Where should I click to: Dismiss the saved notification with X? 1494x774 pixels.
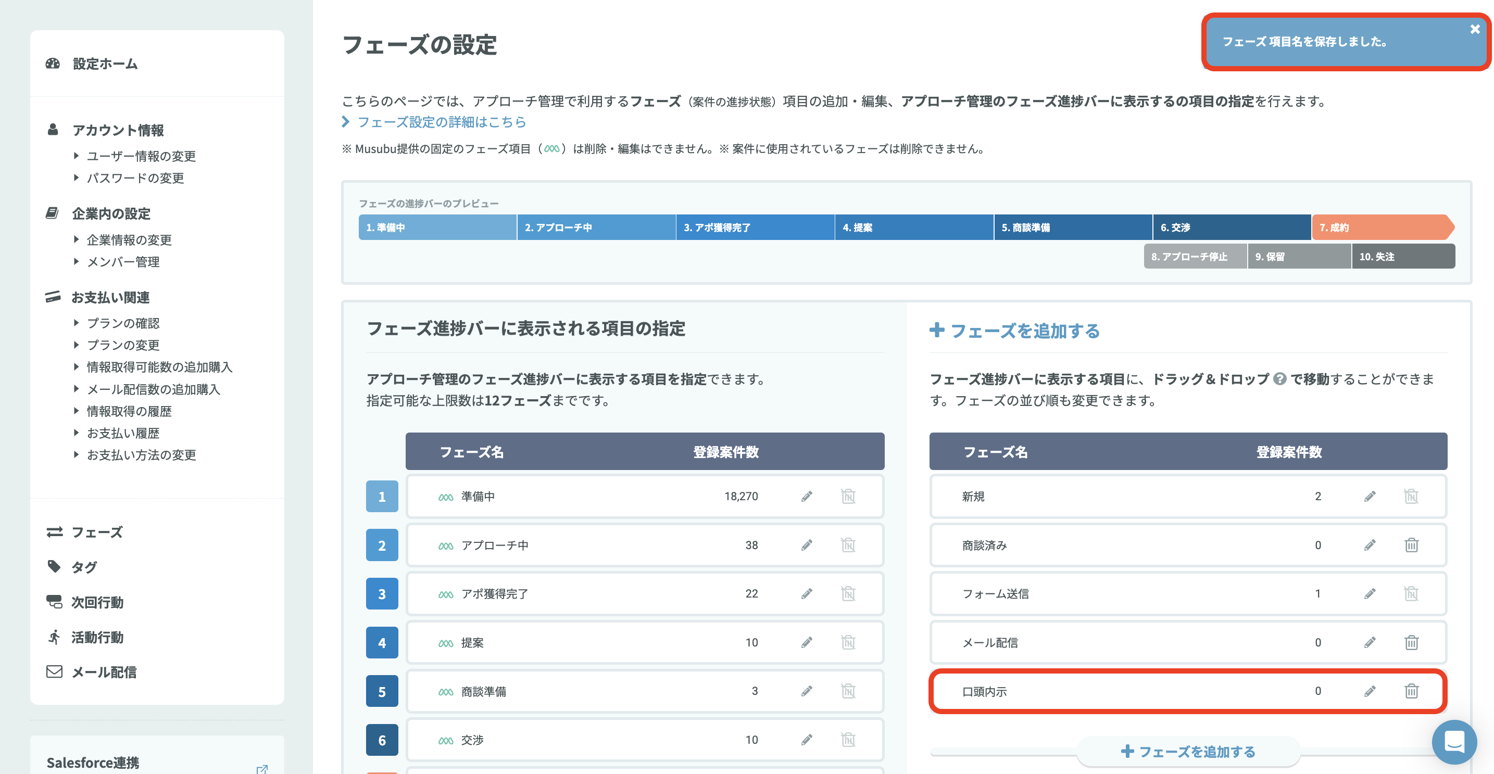pos(1475,29)
